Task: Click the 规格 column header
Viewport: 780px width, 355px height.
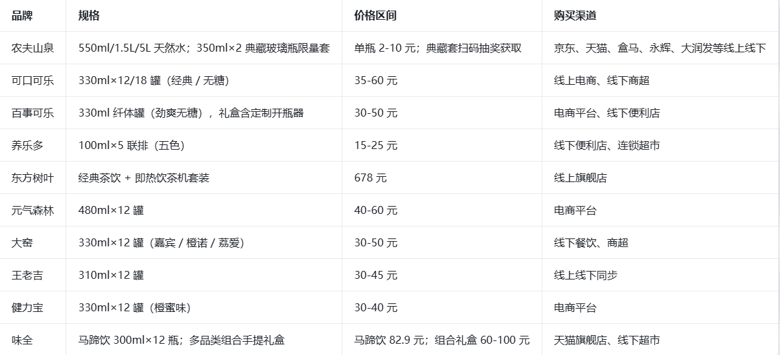Action: tap(89, 15)
